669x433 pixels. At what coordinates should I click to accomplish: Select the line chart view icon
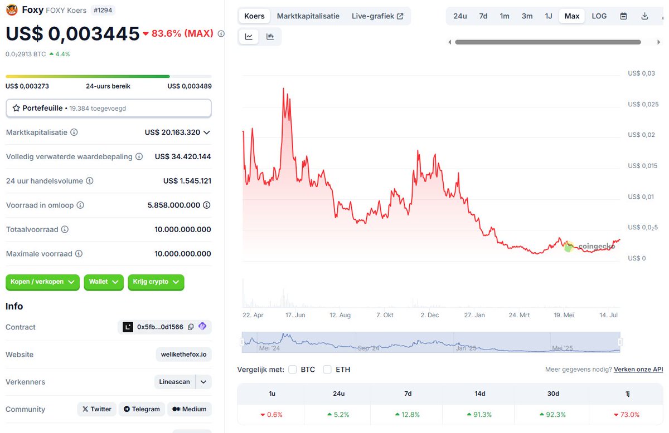[249, 37]
